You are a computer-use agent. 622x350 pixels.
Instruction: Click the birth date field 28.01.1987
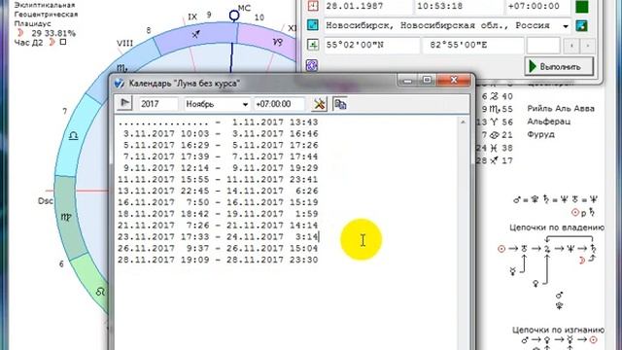[x=367, y=7]
